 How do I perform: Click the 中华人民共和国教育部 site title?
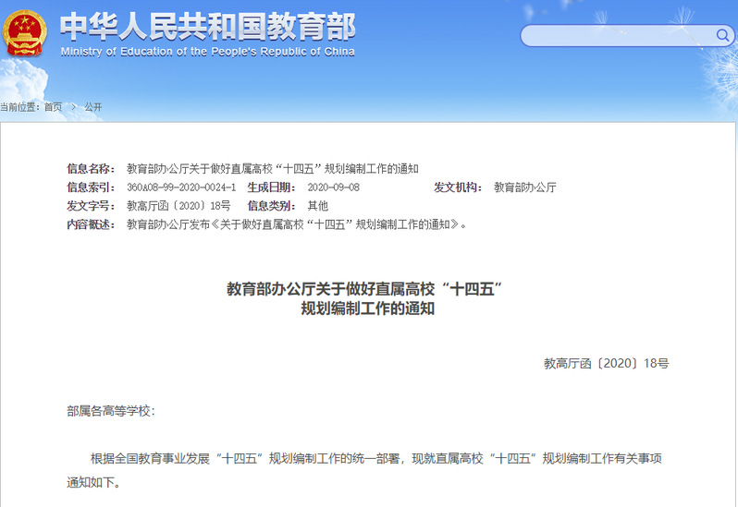coord(207,26)
